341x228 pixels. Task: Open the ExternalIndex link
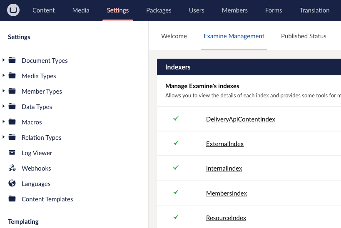click(225, 144)
